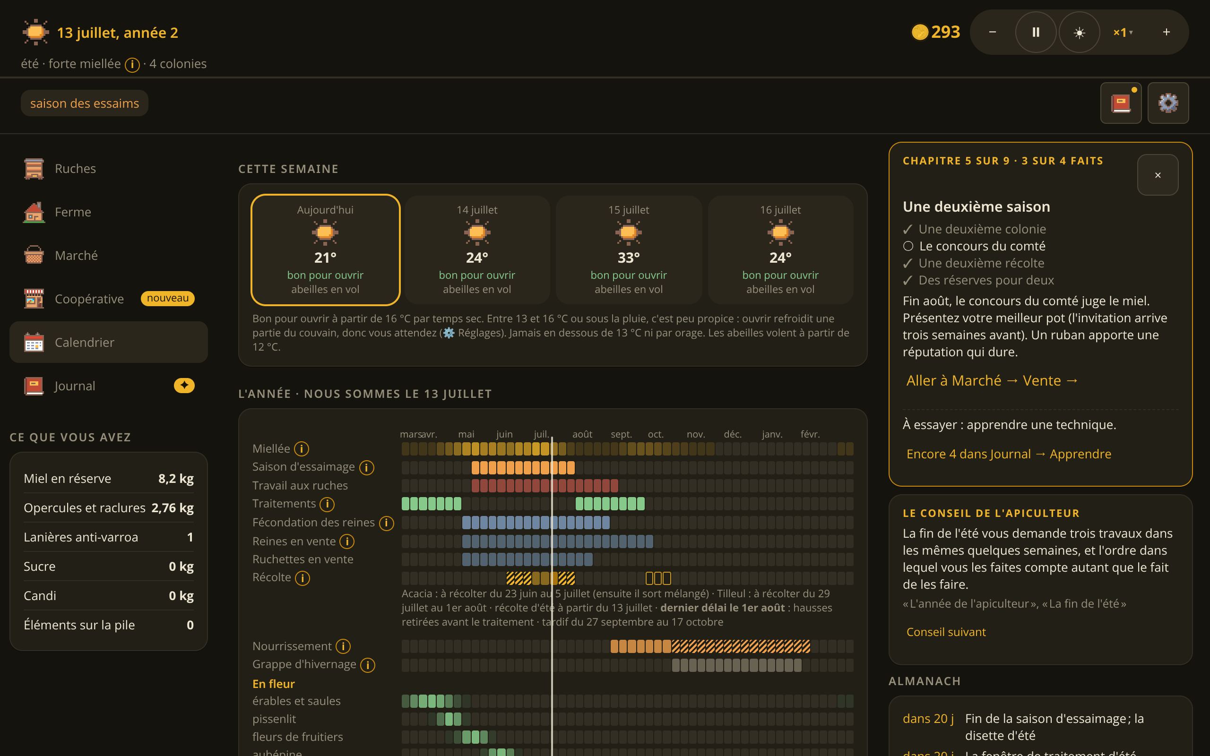Toggle the day/night sun button

[x=1079, y=32]
